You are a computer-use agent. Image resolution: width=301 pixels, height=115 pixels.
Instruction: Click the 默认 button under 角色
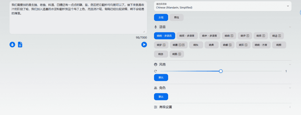click(x=161, y=97)
